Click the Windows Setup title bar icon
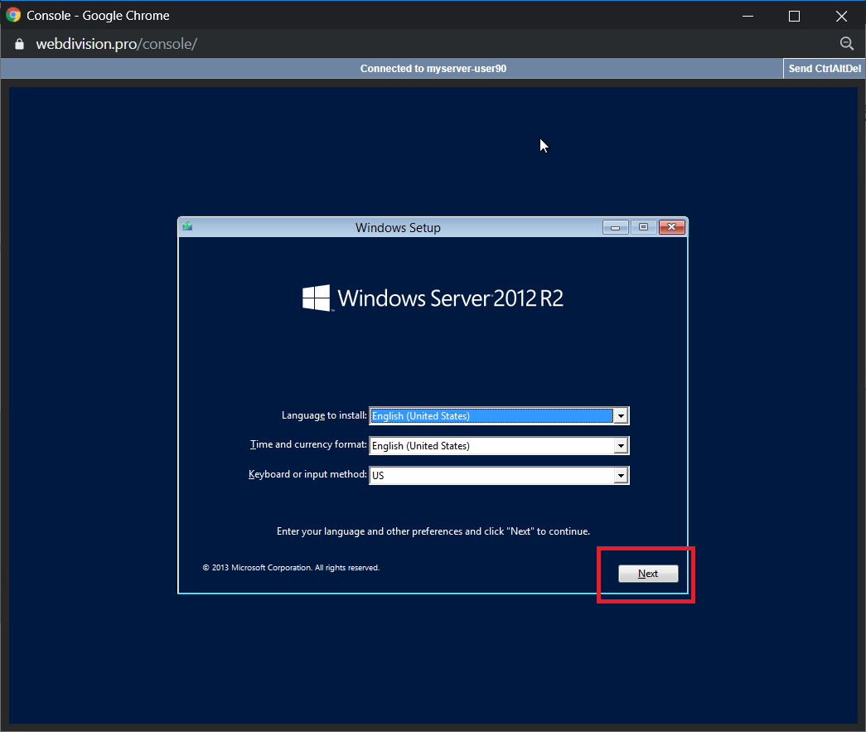This screenshot has width=866, height=732. tap(187, 227)
